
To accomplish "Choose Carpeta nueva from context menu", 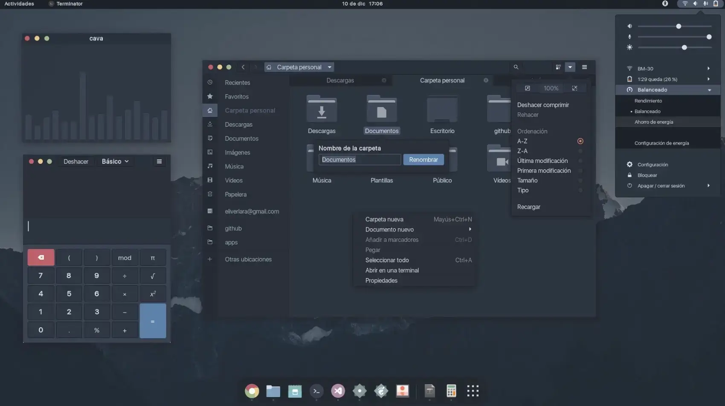I will pos(384,219).
